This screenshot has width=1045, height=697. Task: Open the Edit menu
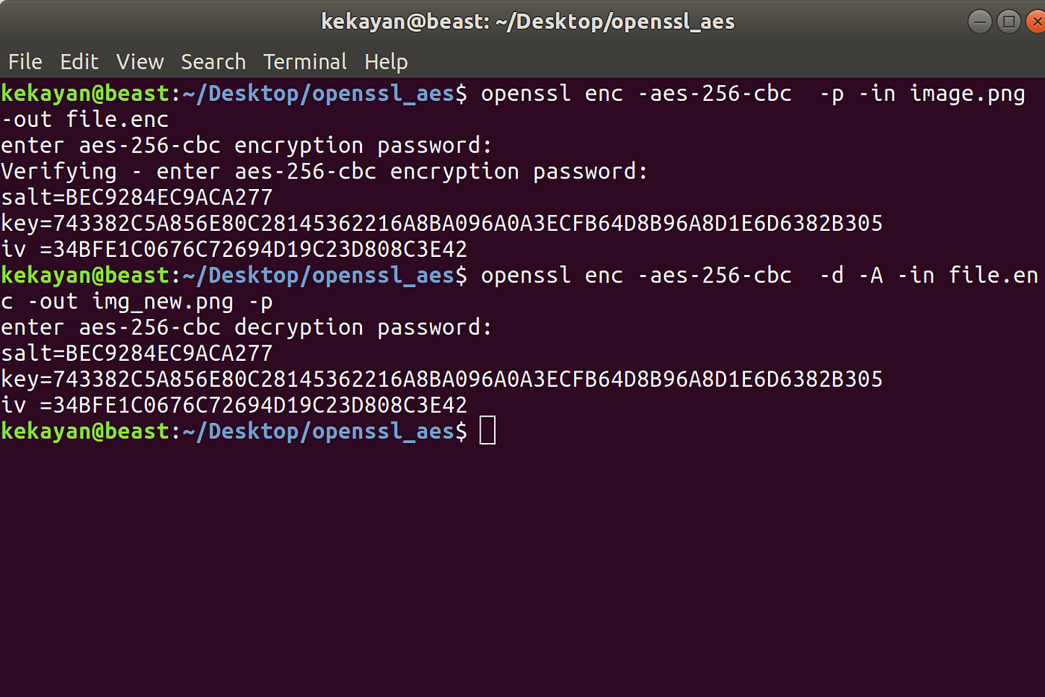tap(79, 61)
